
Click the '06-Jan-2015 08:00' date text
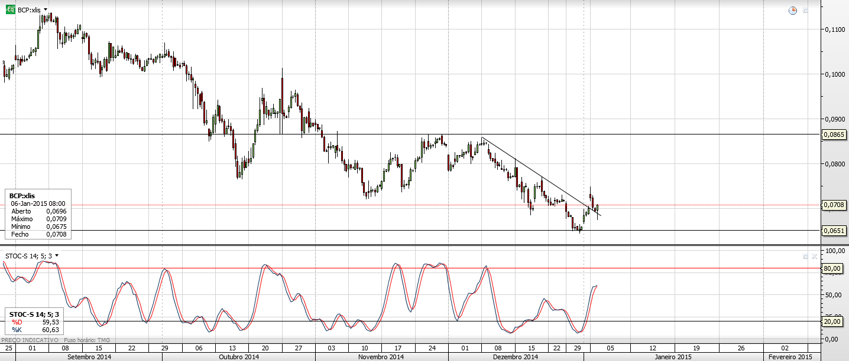[38, 204]
